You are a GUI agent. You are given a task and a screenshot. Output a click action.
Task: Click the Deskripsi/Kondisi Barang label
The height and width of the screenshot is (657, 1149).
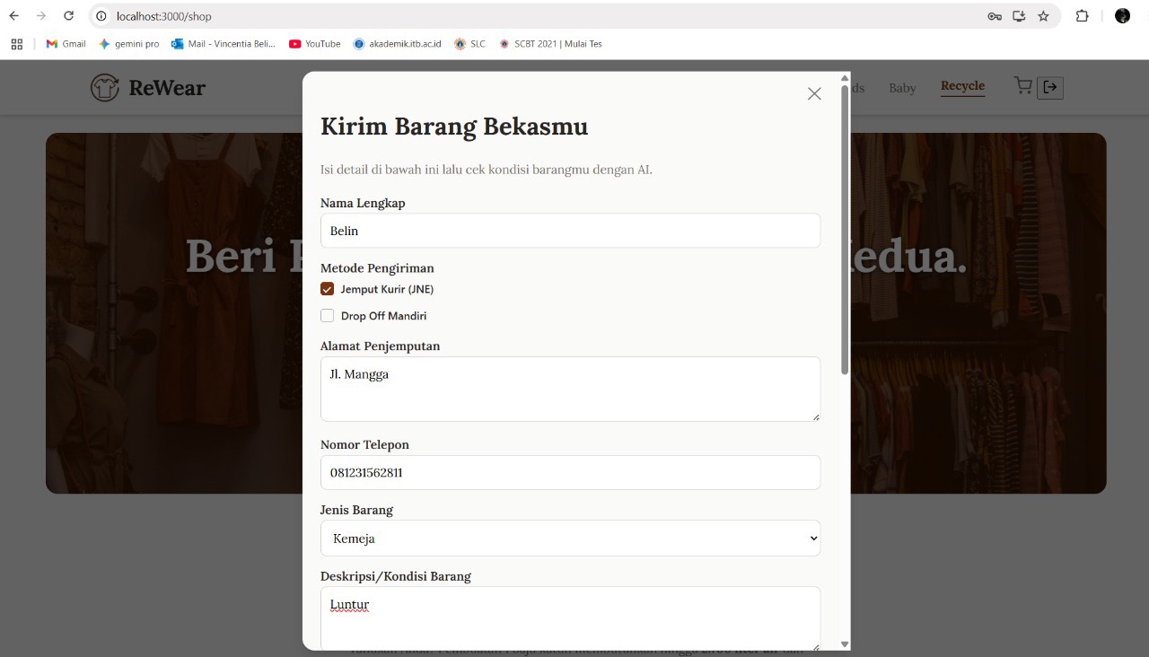(396, 576)
